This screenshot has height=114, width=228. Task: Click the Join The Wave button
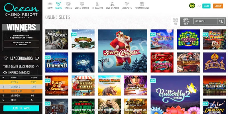pos(21,108)
